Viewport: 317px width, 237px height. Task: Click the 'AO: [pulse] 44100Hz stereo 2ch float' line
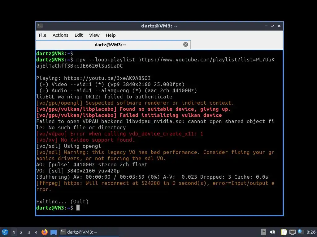(92, 165)
